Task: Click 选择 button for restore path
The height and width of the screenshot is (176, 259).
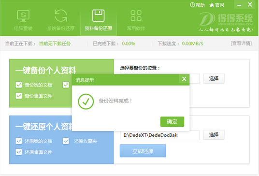Action: pos(214,135)
